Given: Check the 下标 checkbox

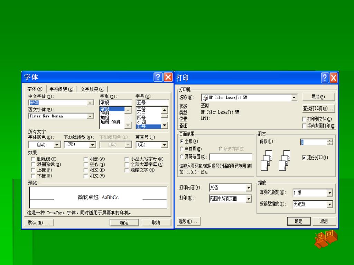Looking at the screenshot, I should 33,176.
